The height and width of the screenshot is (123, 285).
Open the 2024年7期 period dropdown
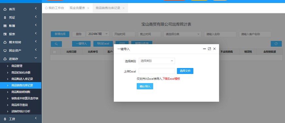98,34
